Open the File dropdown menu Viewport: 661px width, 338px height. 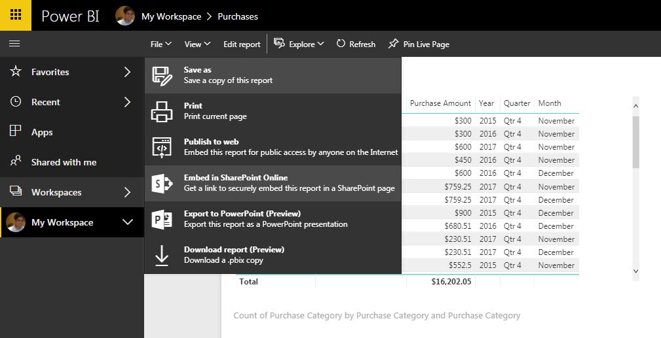click(x=161, y=44)
